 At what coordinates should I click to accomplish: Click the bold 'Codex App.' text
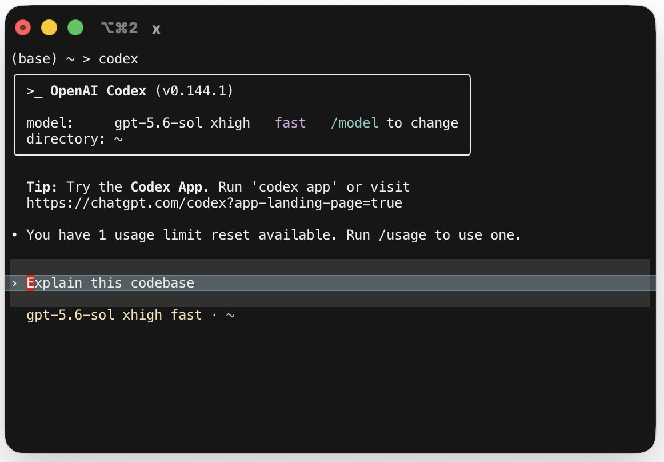[169, 187]
